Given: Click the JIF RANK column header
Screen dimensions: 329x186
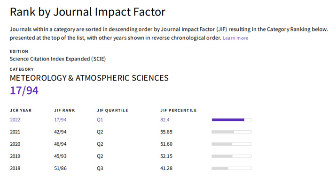Looking at the screenshot, I should click(x=65, y=110).
